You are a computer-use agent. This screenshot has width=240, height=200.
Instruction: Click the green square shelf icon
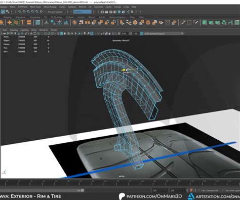pyautogui.click(x=205, y=22)
